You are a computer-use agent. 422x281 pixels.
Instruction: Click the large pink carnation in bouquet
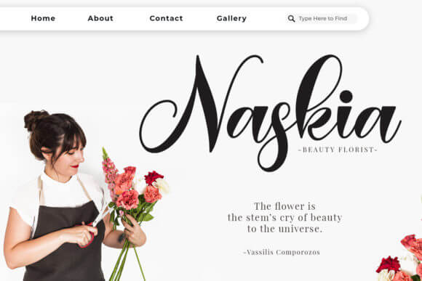tap(127, 199)
